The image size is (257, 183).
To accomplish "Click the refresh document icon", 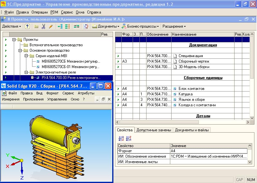I will 86,26.
